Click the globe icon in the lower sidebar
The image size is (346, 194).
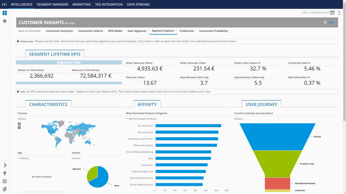[5, 181]
